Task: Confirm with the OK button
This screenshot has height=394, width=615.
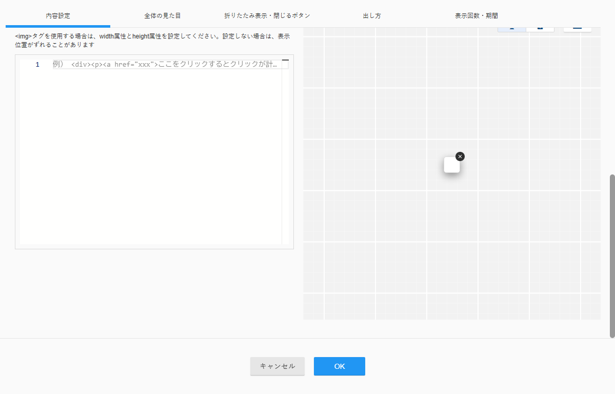Action: tap(339, 366)
